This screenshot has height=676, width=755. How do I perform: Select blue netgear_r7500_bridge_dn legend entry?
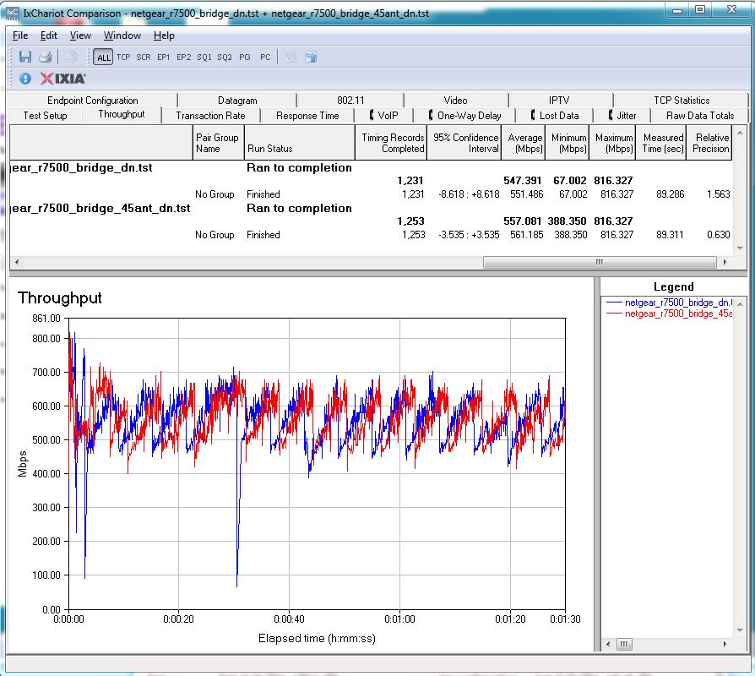[670, 303]
